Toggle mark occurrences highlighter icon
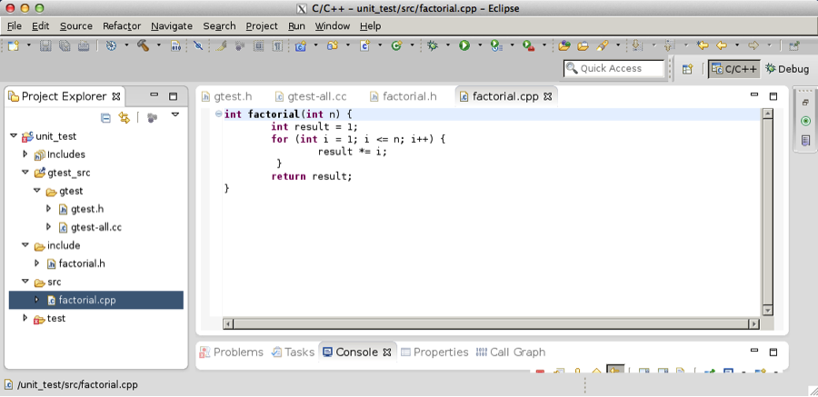The width and height of the screenshot is (818, 397). 221,46
